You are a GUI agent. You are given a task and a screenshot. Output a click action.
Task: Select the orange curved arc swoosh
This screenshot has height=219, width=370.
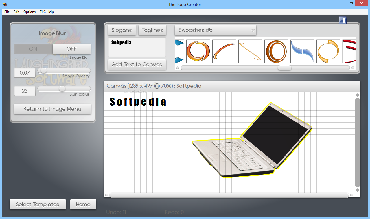tap(224, 51)
